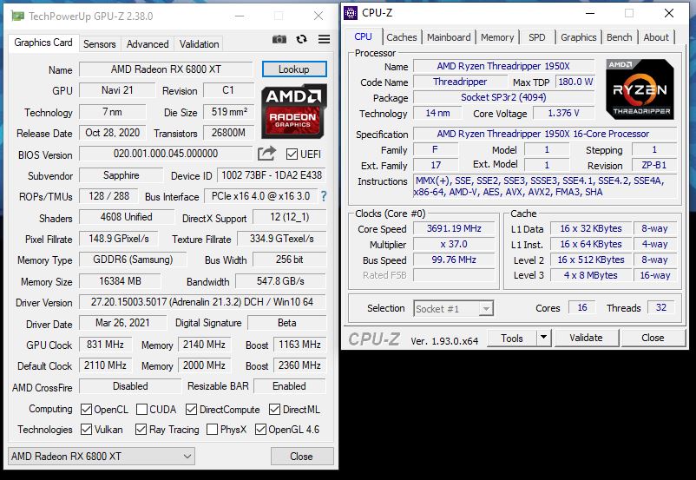Click the Resizable BAR Enabled value
This screenshot has height=480, width=696.
(x=289, y=386)
